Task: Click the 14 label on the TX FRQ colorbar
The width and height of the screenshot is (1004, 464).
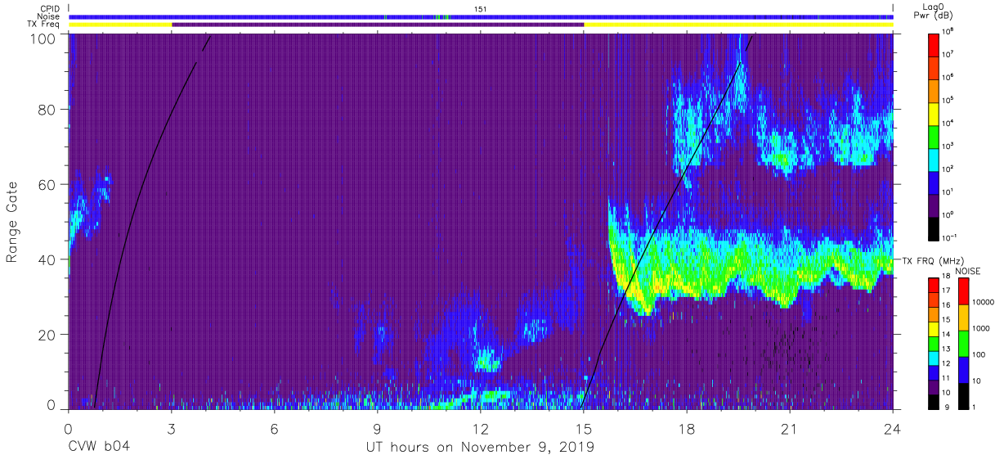Action: pyautogui.click(x=947, y=336)
